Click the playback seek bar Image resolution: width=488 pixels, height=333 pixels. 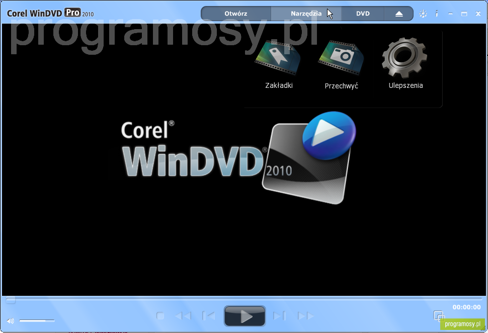tap(244, 299)
